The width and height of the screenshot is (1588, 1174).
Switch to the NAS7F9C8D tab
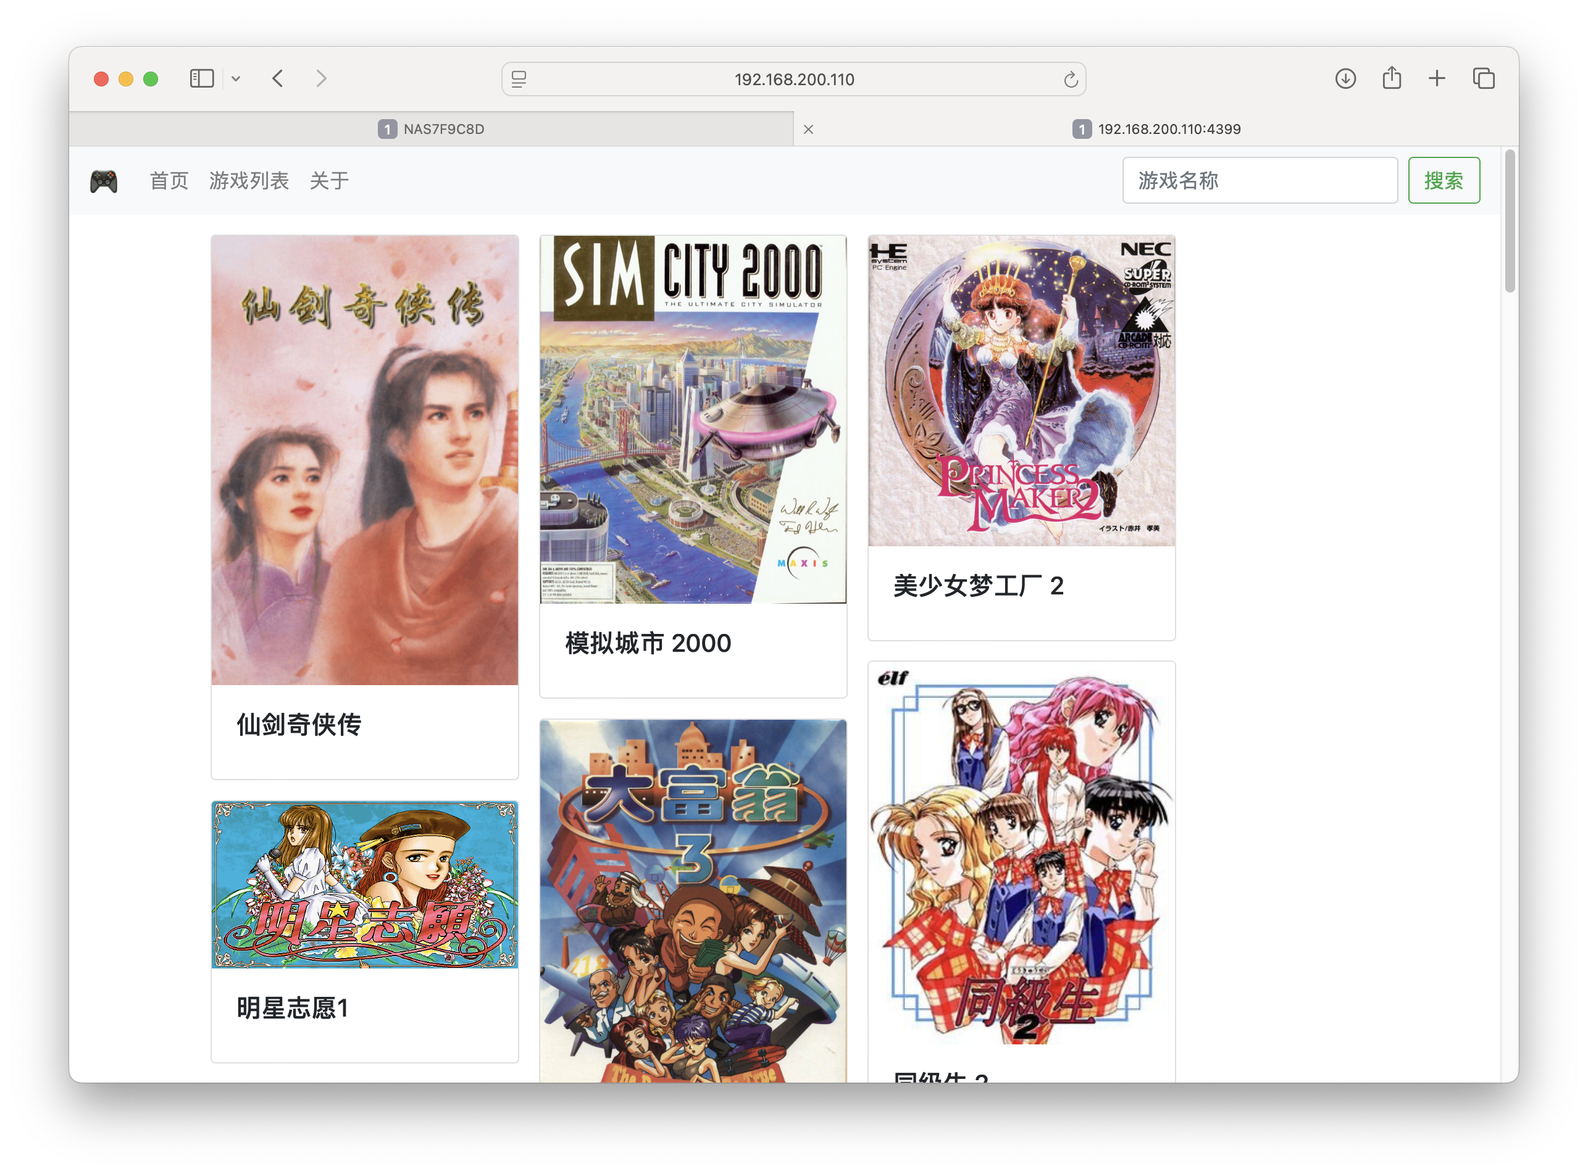(431, 128)
